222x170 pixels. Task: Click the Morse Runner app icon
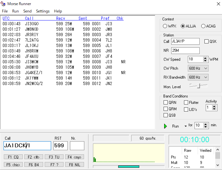click(3, 4)
